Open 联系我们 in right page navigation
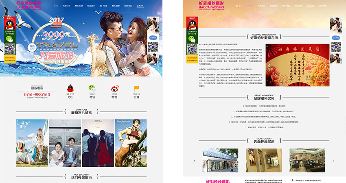The height and width of the screenshot is (183, 346). pos(323,6)
